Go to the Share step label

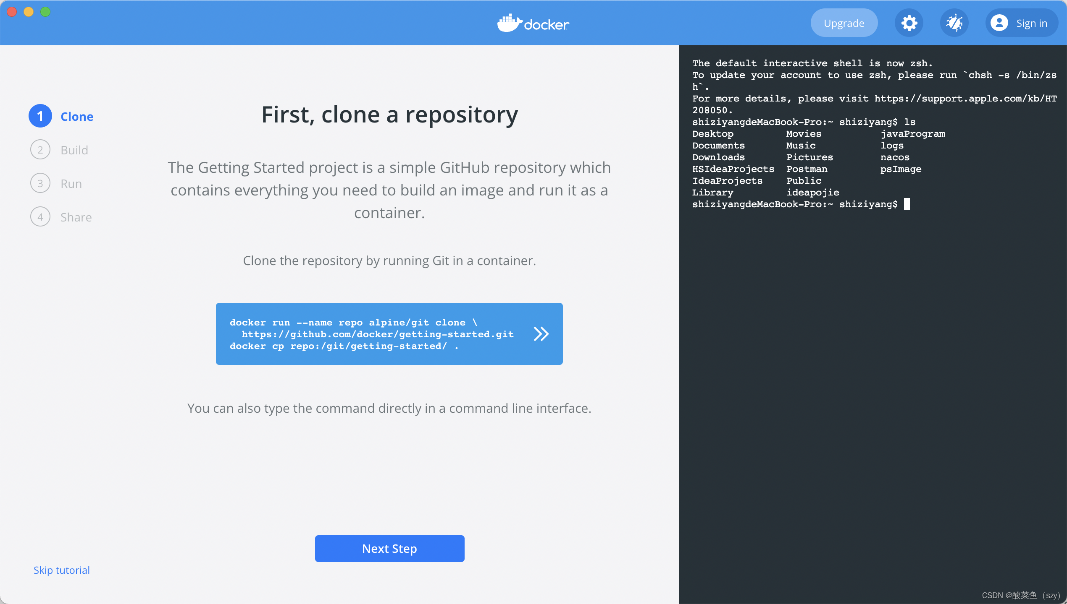(x=76, y=217)
